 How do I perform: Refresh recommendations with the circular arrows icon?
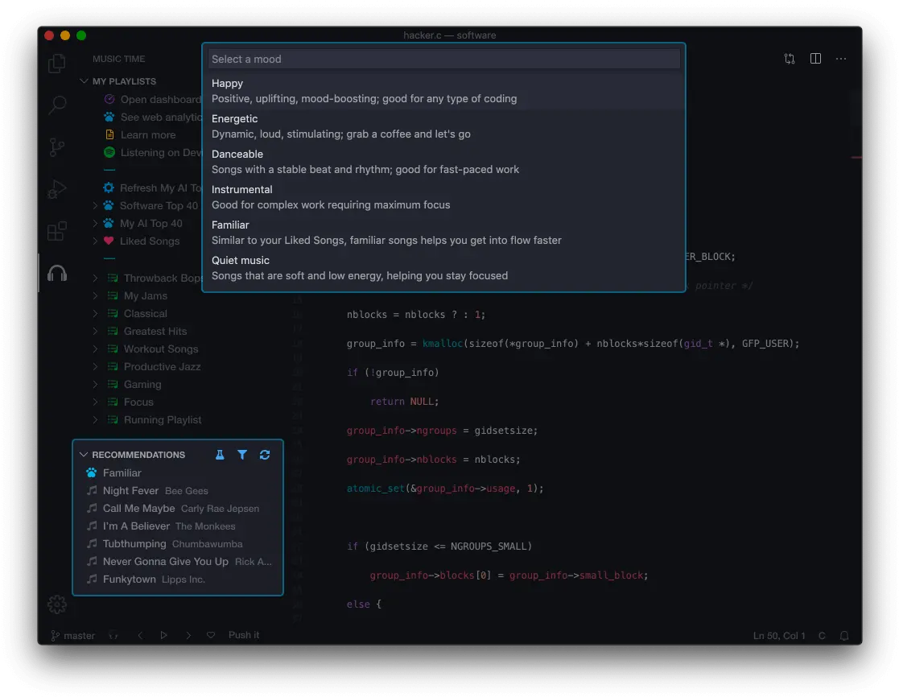[x=265, y=455]
